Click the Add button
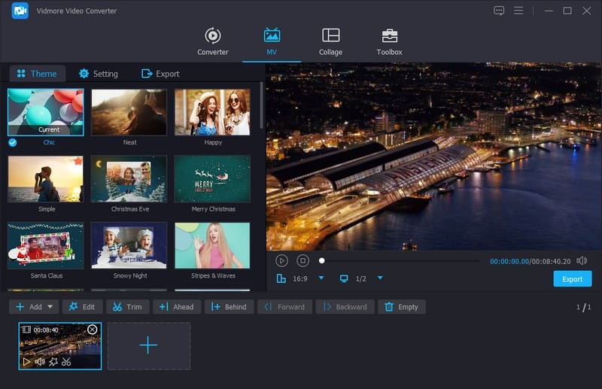The height and width of the screenshot is (389, 602). coord(29,307)
